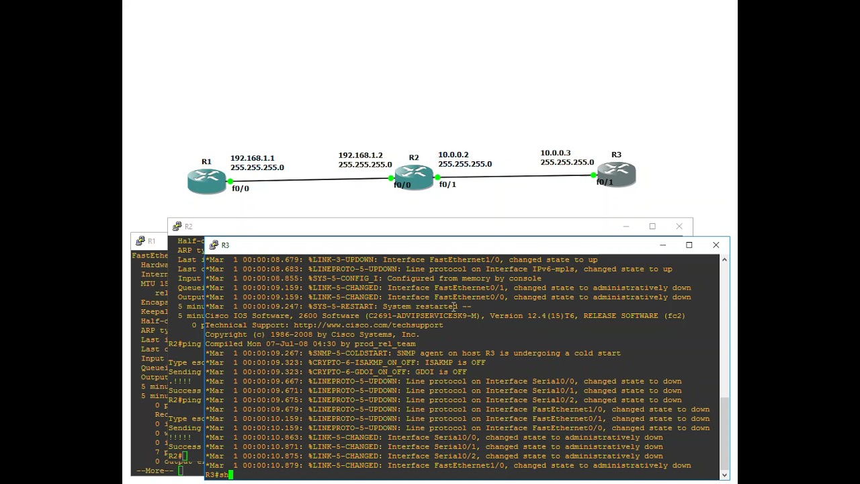Click the R2 name label above router
The width and height of the screenshot is (860, 484).
pyautogui.click(x=414, y=158)
